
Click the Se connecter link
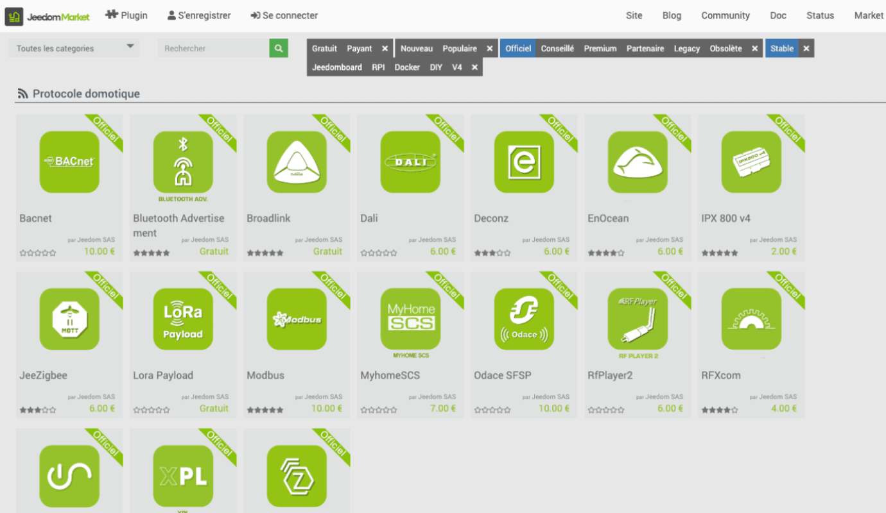(284, 15)
